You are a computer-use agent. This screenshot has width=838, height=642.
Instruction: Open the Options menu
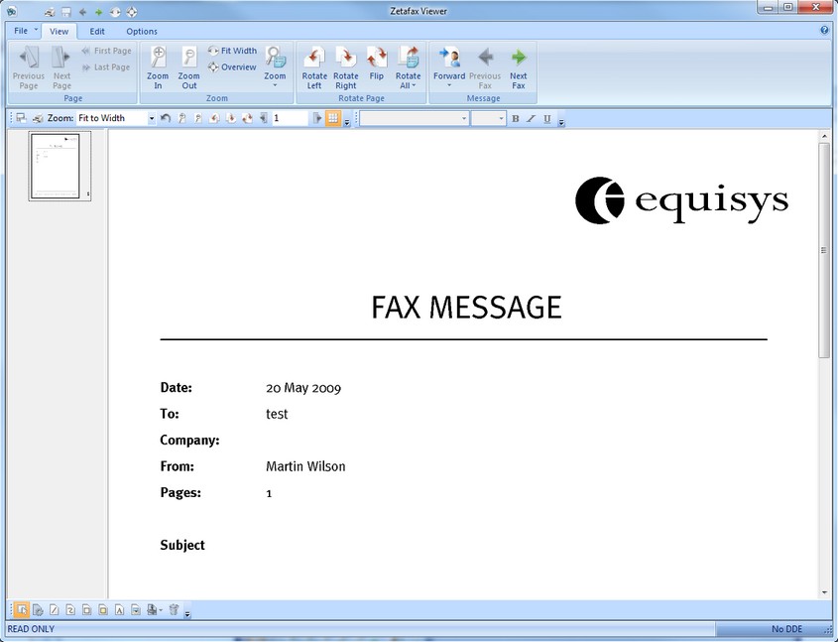coord(141,31)
